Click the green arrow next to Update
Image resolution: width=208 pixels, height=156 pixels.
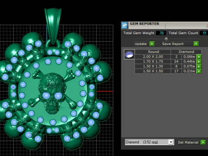coord(152,44)
